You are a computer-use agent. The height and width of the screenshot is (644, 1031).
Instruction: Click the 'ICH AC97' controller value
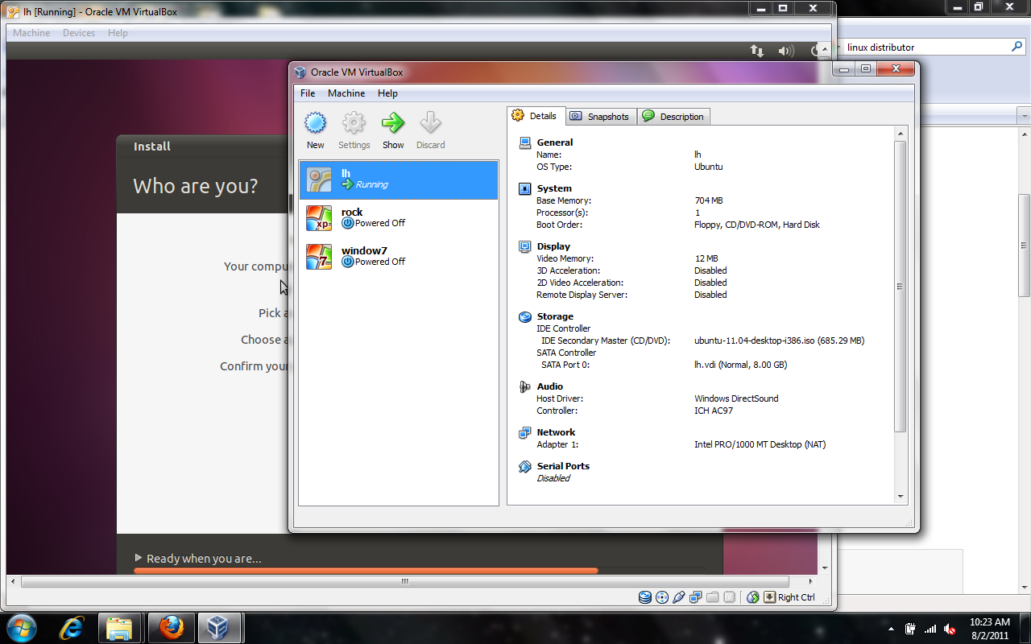pos(714,411)
